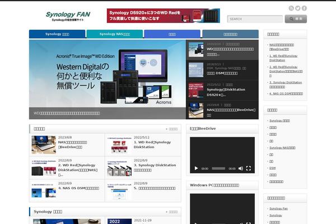
Task: Open the article dated 2021-11-29
Action: tap(143, 220)
